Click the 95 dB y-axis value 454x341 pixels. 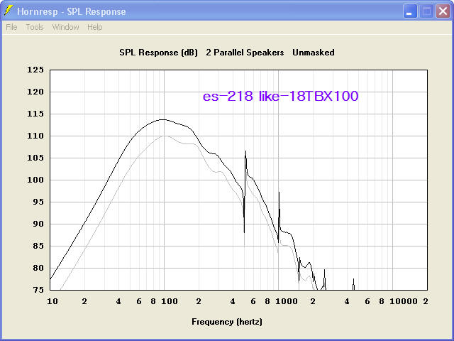coord(38,202)
